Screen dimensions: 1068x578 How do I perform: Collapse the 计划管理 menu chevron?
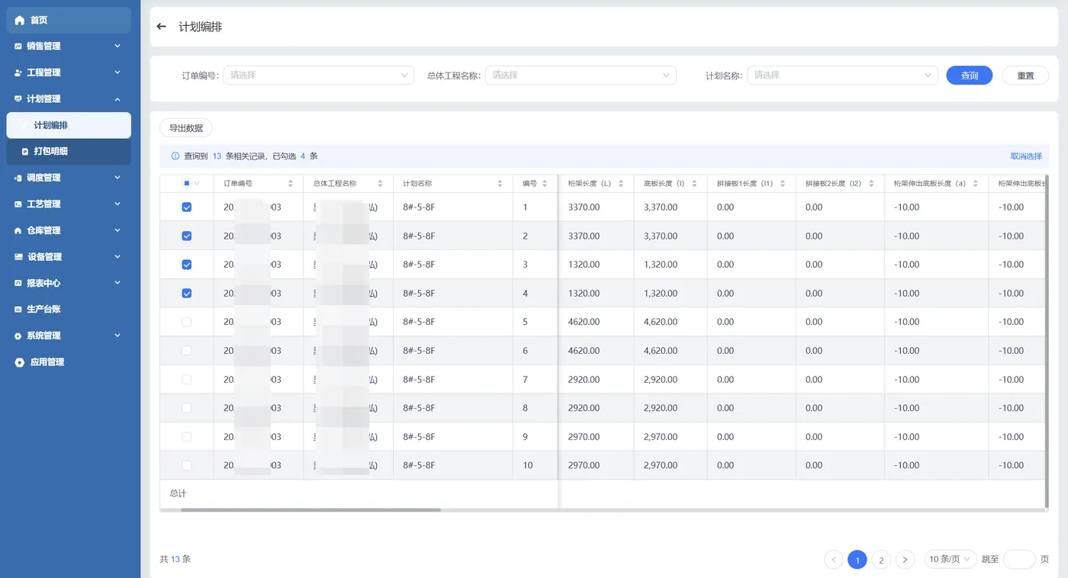pos(117,99)
